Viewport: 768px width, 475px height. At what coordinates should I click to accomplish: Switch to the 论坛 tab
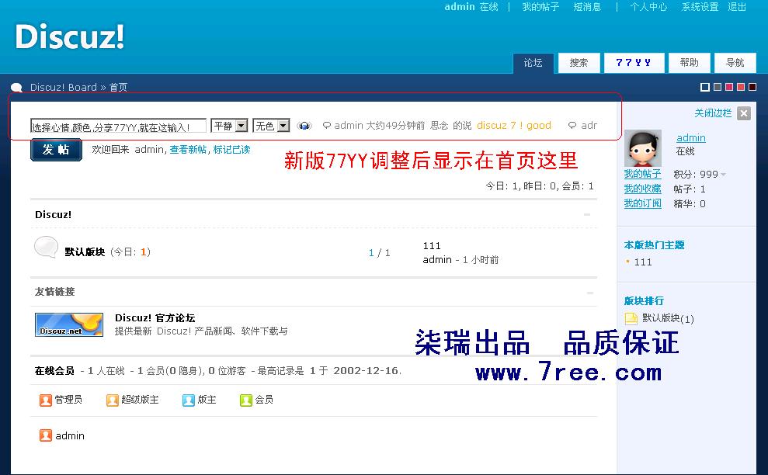pyautogui.click(x=533, y=63)
